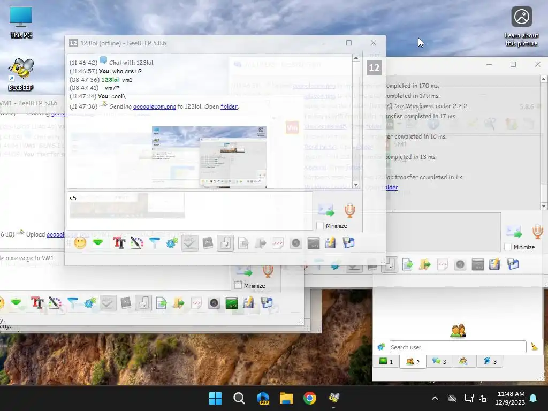
Task: Click code snippet icon in VM1 chat toolbar
Action: (x=196, y=303)
